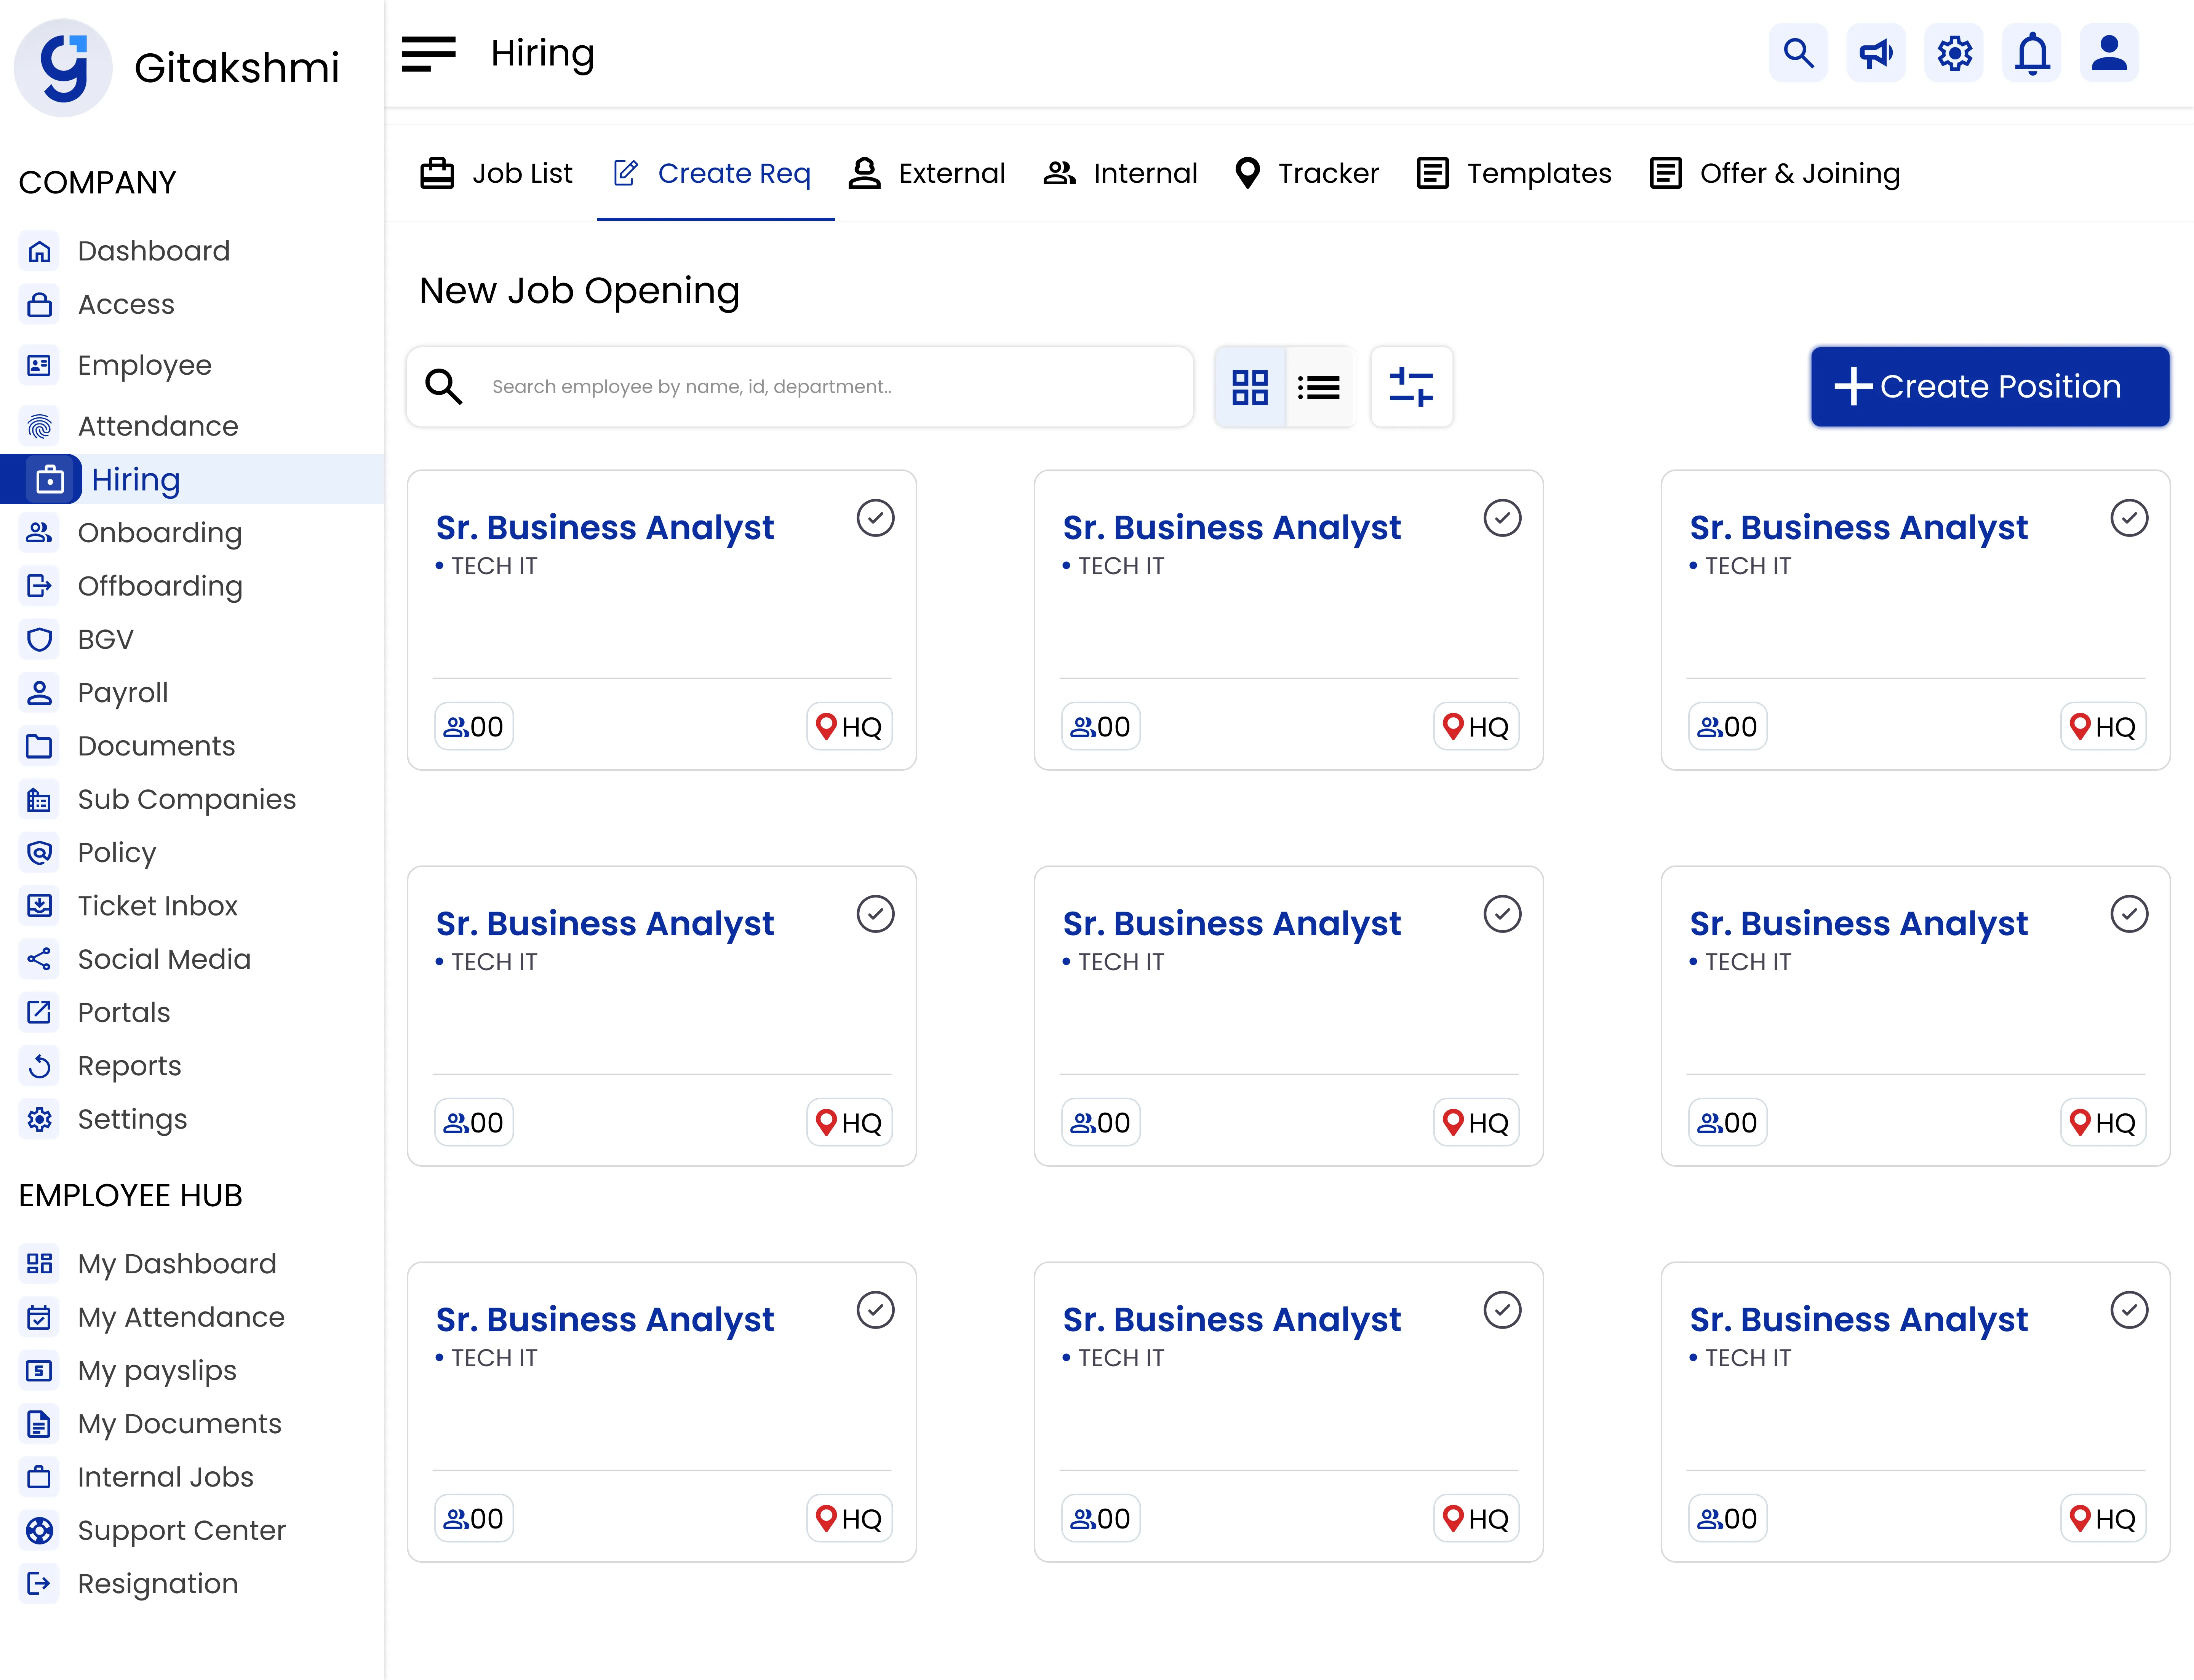Toggle the hamburger menu beside Hiring title
The image size is (2194, 1680).
[428, 54]
